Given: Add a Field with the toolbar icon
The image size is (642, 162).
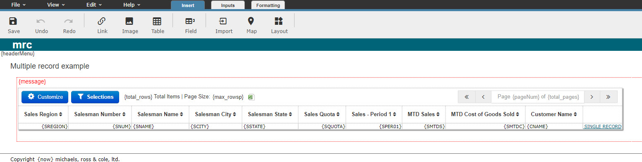Looking at the screenshot, I should 190,21.
